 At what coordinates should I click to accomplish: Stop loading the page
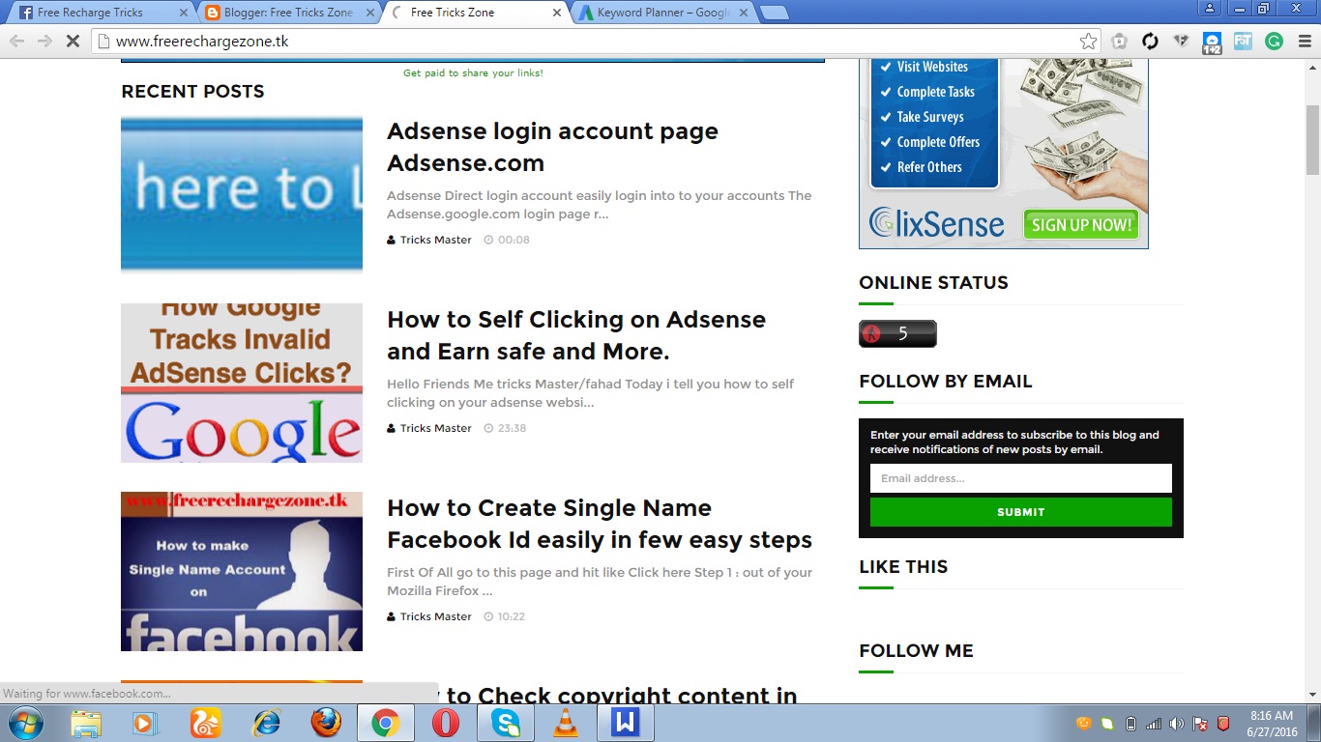73,42
